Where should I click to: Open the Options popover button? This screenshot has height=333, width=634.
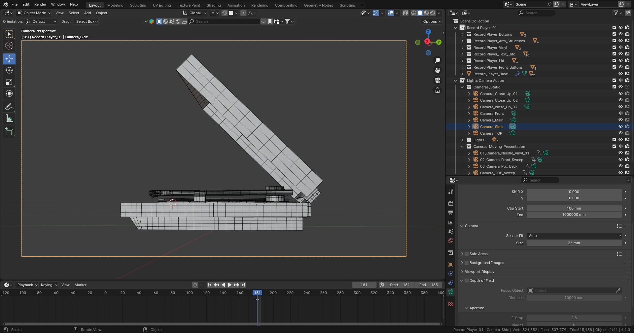coord(432,21)
